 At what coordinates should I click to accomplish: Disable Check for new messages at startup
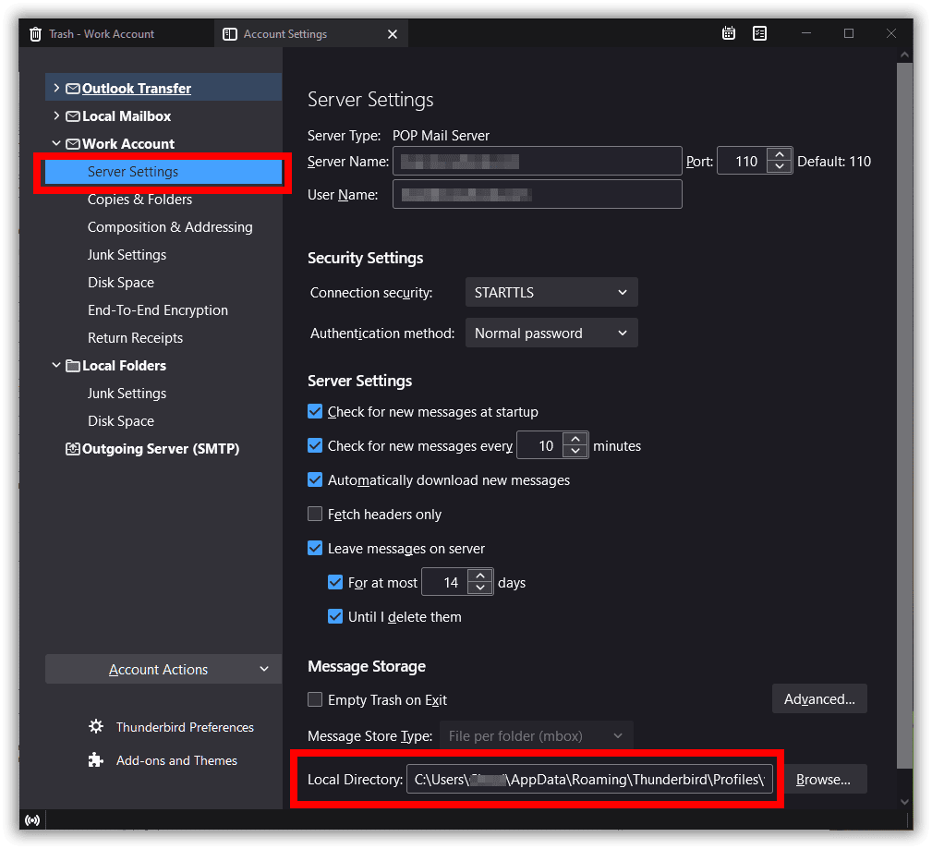315,412
